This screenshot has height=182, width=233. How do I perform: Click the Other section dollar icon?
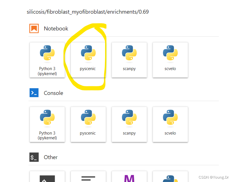point(34,157)
